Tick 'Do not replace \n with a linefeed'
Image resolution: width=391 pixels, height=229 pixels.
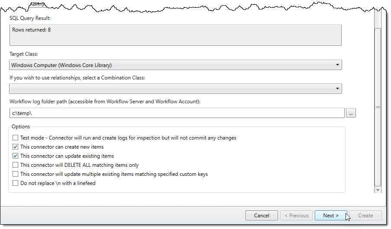pos(16,183)
